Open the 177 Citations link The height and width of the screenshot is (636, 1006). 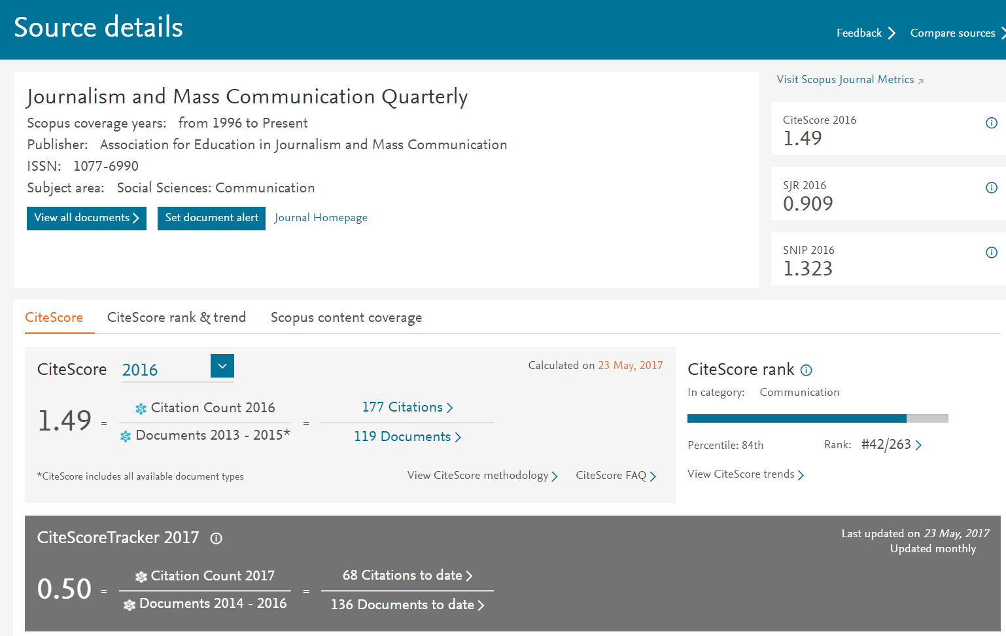(x=407, y=407)
